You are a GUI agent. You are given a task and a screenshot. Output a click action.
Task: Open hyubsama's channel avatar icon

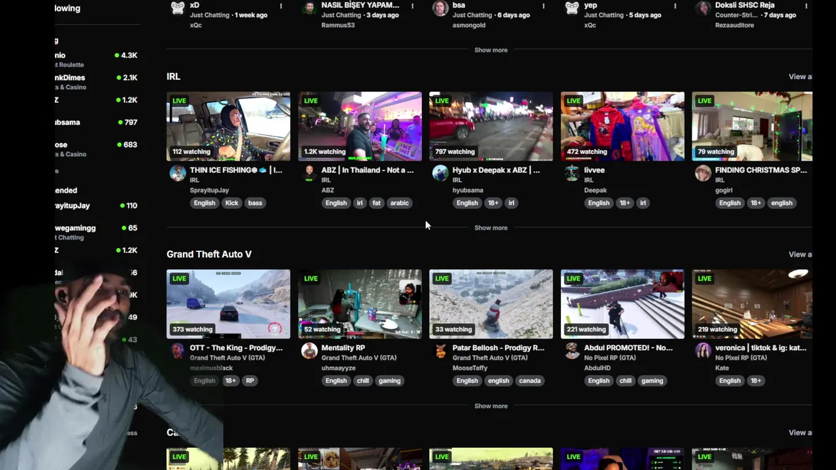point(440,173)
